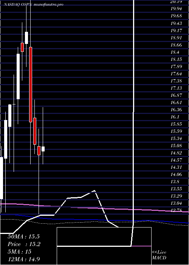Click the 17.38 price axis label

tap(176, 81)
